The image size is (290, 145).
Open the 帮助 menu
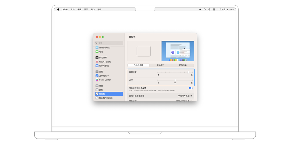[99, 9]
